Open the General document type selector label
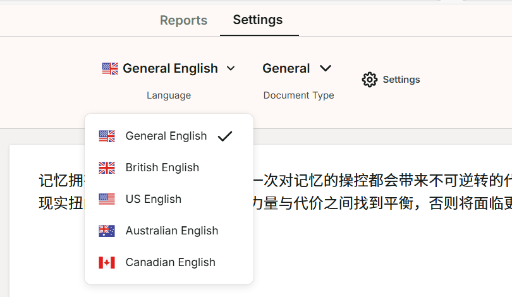512x297 pixels. (x=286, y=68)
